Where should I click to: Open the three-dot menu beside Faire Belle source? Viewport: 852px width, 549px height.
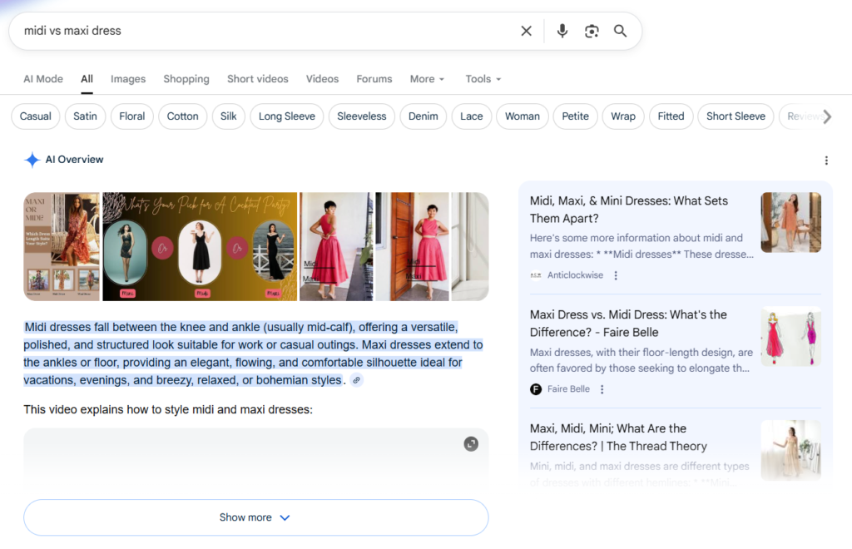click(x=602, y=388)
